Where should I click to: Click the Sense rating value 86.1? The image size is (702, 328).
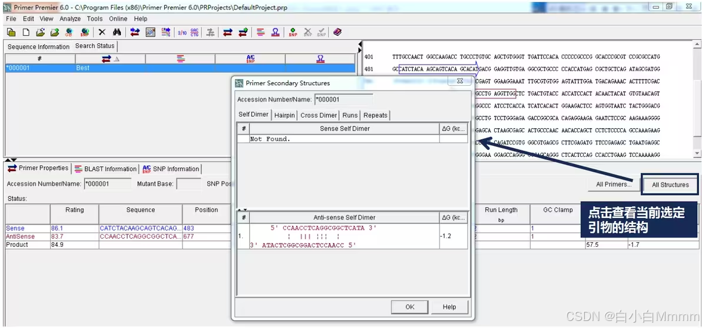[x=58, y=228]
